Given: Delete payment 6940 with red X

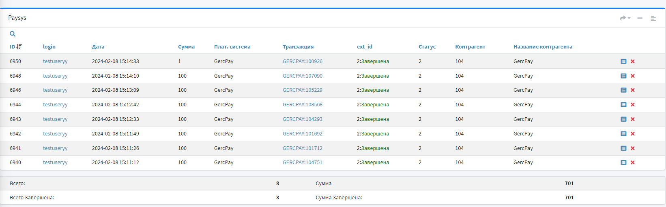Looking at the screenshot, I should tap(633, 163).
